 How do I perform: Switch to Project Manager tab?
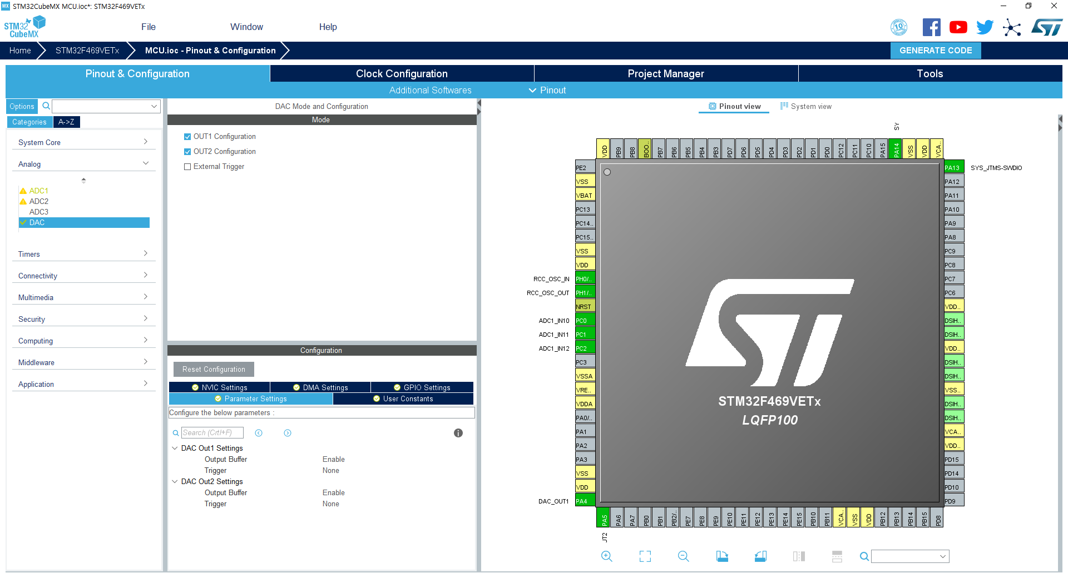[666, 73]
